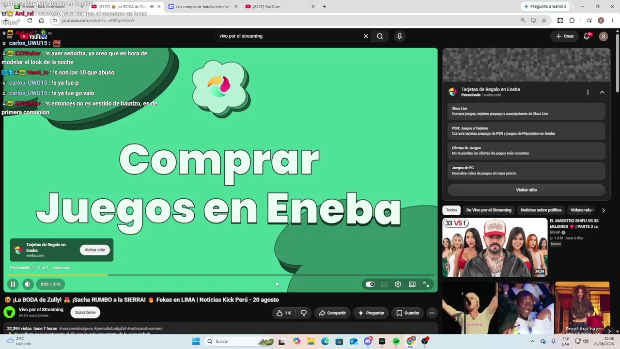Click Visitar sitio in the sponsored panel

click(x=527, y=190)
